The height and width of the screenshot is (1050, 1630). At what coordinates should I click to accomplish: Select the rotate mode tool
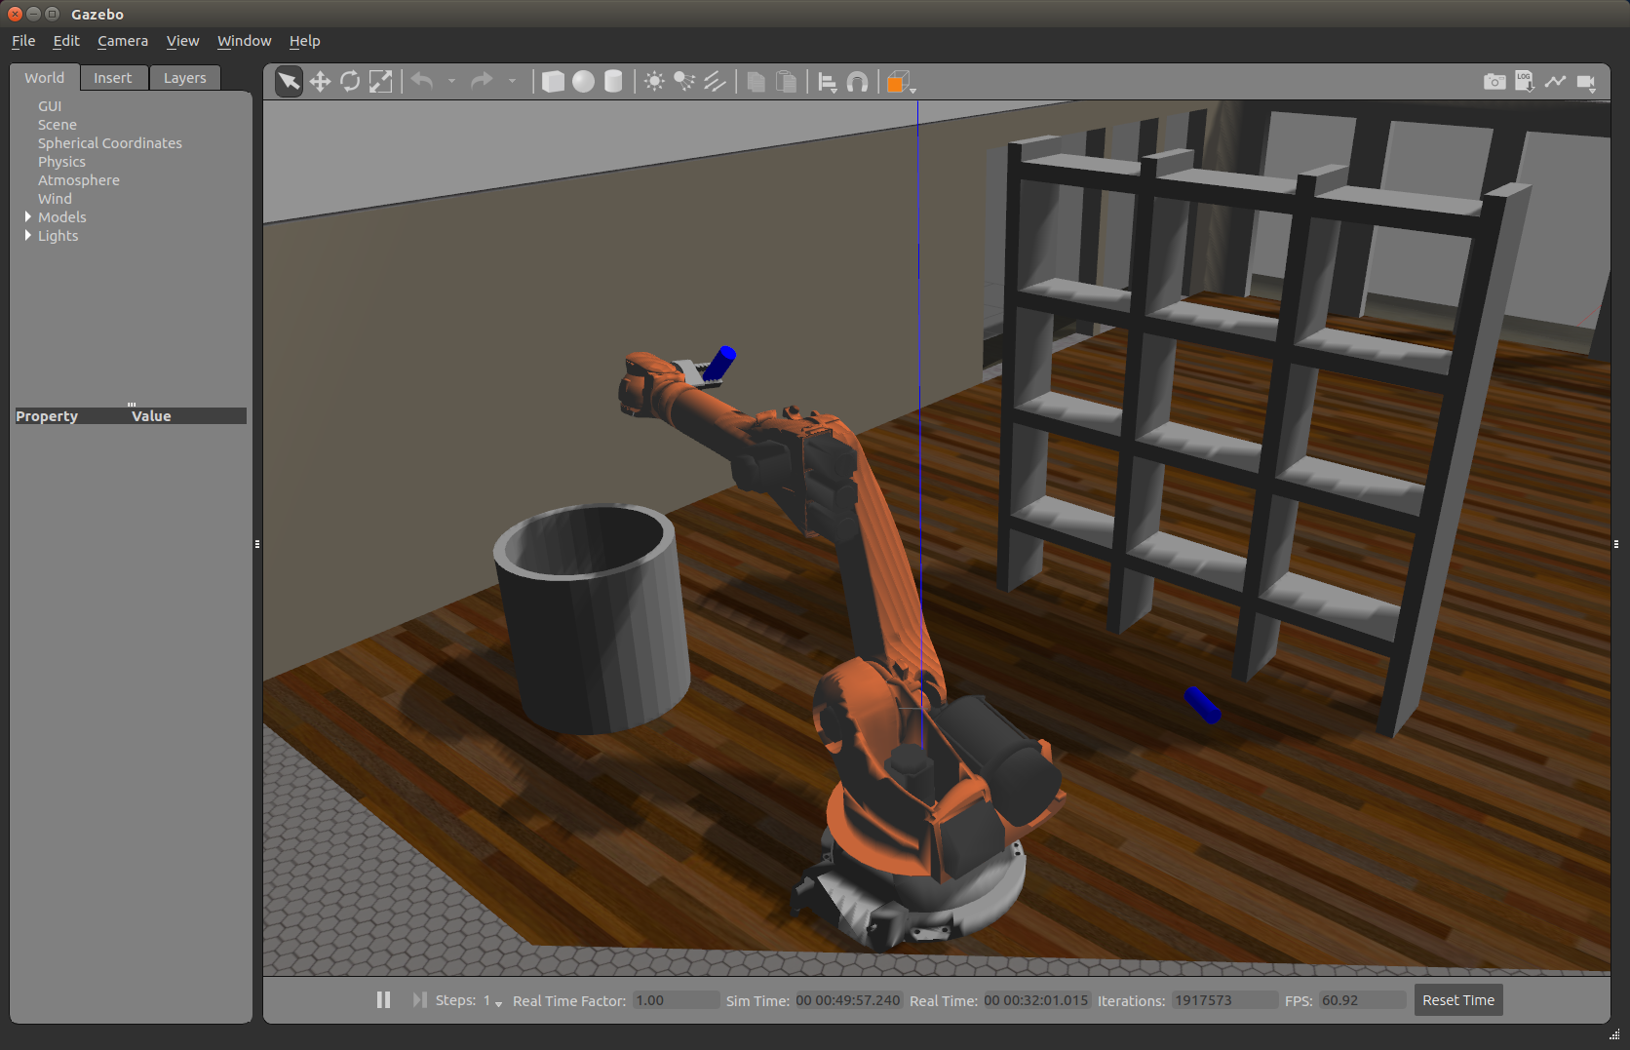click(x=350, y=82)
